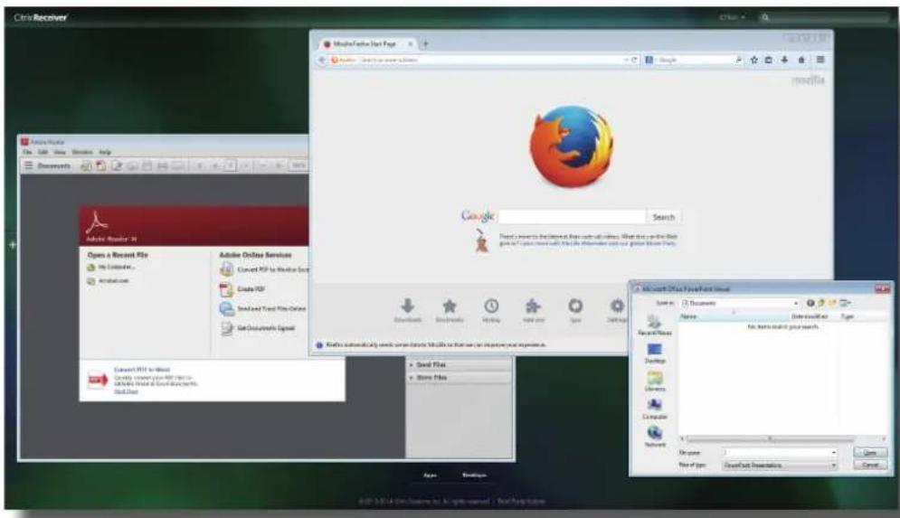The image size is (900, 518).
Task: Open Help menu in Adobe Reader
Action: [x=105, y=152]
